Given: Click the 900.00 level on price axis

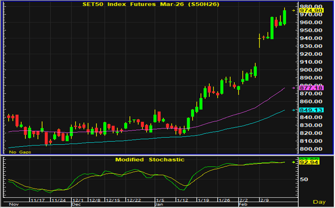Looking at the screenshot, I should coord(310,70).
